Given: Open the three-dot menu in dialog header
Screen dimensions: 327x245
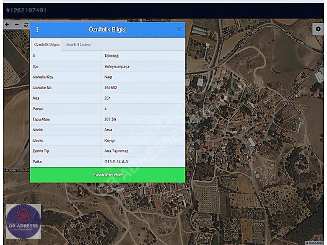Looking at the screenshot, I should coord(37,30).
